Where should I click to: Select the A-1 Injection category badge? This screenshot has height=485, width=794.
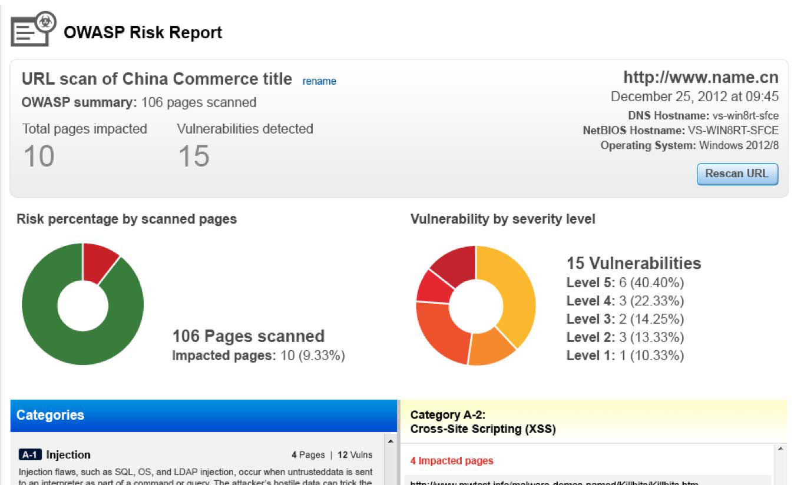tap(30, 454)
